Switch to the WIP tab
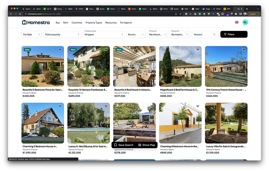Viewport: 269px width, 171px height. coord(227,9)
